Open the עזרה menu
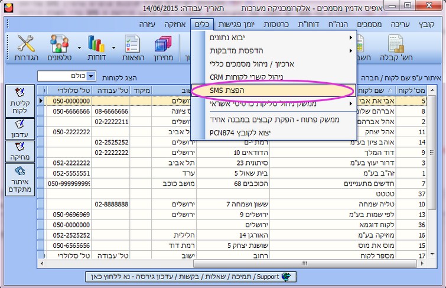Image resolution: width=446 pixels, height=288 pixels. click(147, 24)
